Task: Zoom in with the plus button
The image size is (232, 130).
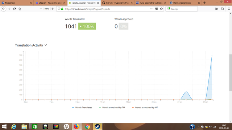Action: pos(53,9)
